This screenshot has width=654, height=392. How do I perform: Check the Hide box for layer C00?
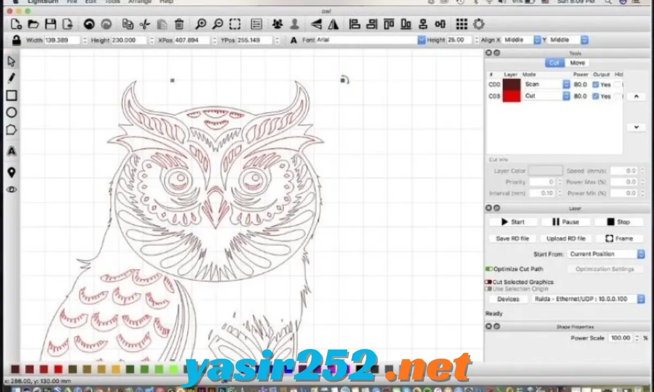click(617, 84)
